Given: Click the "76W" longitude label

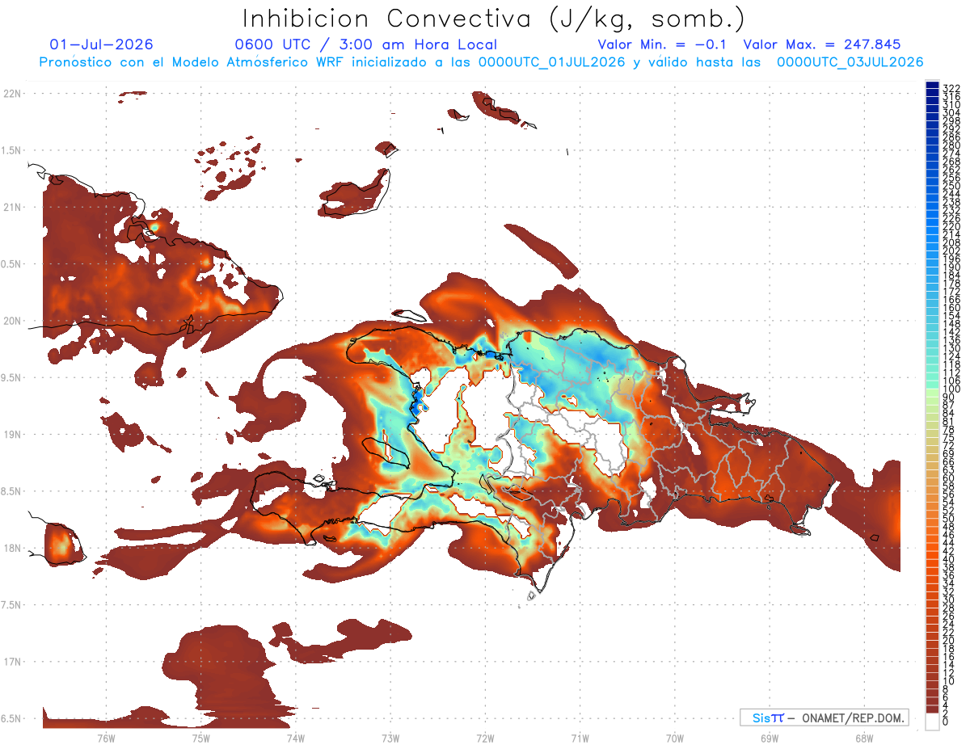Looking at the screenshot, I should (106, 738).
